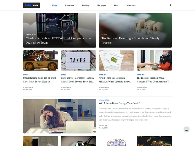195x146 pixels.
Task: Click author Triston Martin dated Jan 30, 2024
Action: pos(28,87)
